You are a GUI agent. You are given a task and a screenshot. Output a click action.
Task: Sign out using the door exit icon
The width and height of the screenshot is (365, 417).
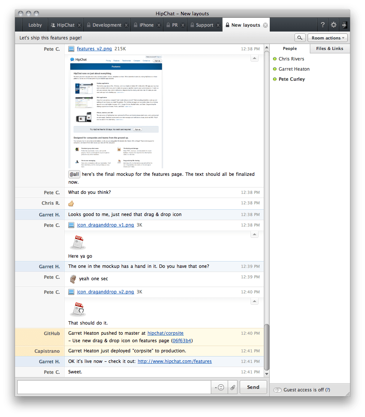click(344, 24)
